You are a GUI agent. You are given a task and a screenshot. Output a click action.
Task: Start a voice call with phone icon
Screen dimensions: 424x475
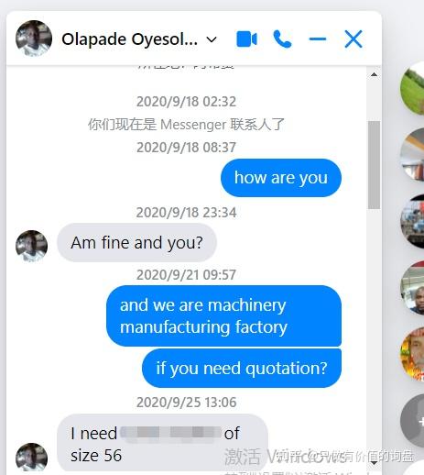click(x=282, y=39)
